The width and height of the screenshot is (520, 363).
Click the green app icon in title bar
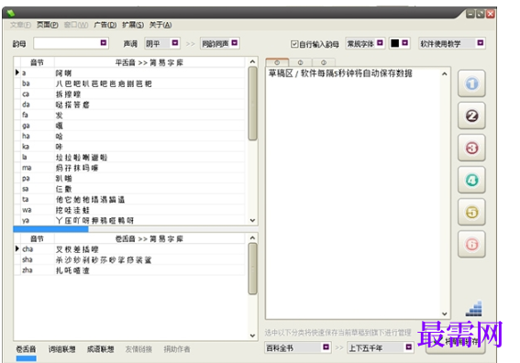click(x=11, y=13)
